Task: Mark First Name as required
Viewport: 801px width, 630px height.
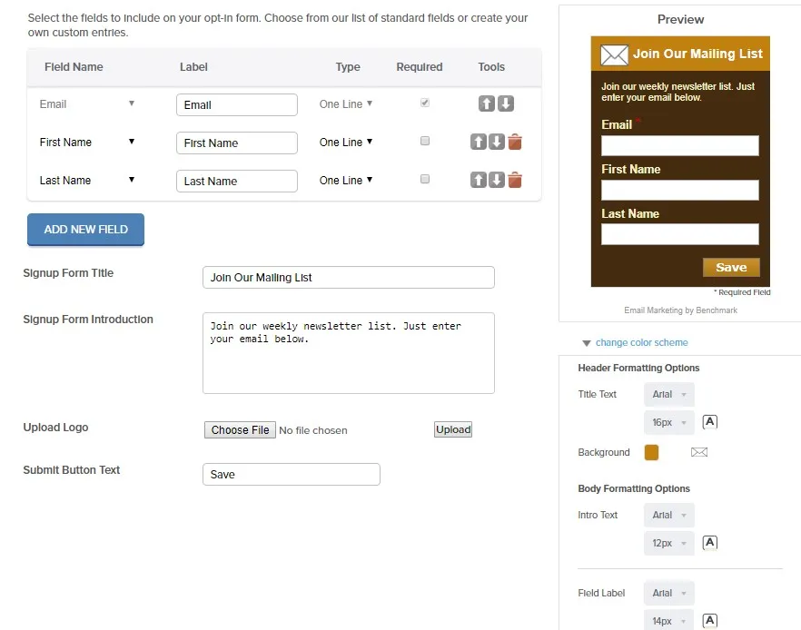Action: tap(425, 141)
